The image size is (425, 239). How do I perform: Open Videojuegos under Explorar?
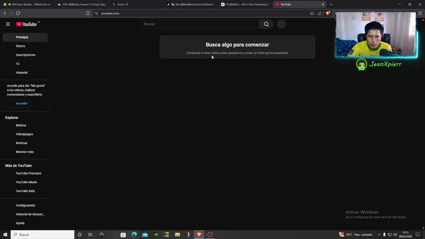25,134
